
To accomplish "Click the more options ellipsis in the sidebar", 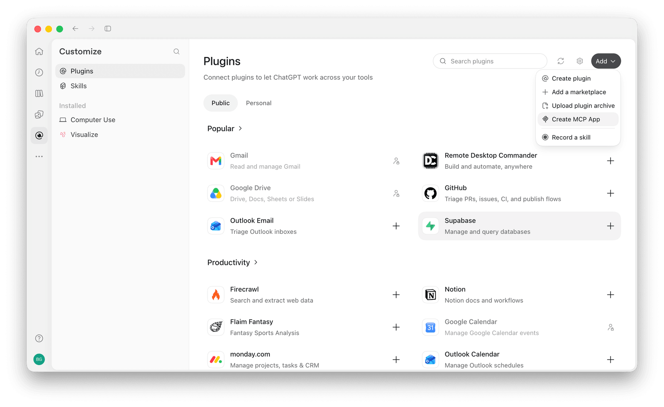I will pos(39,157).
